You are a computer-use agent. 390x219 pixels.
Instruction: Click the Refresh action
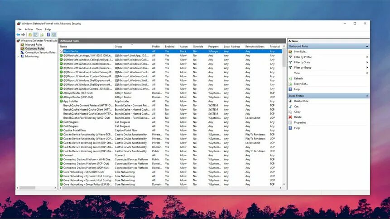click(x=299, y=79)
